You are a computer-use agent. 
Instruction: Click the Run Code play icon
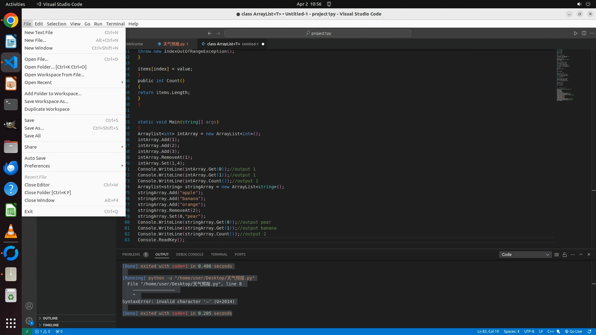pyautogui.click(x=576, y=33)
